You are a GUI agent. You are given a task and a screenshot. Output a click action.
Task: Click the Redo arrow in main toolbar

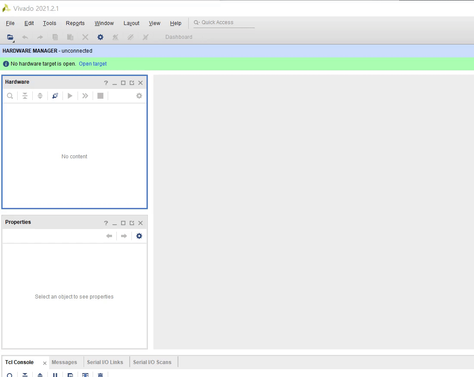point(40,37)
